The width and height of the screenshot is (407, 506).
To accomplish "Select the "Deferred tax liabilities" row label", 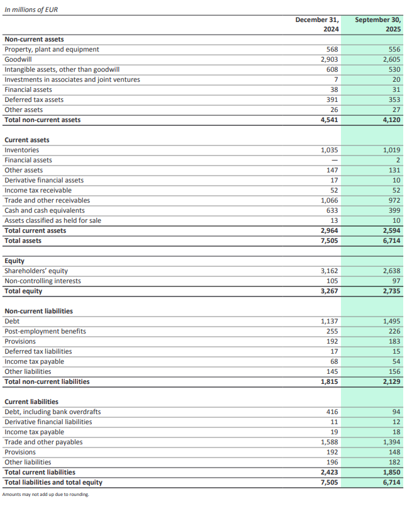I will (38, 351).
